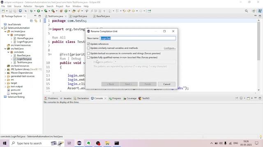Open Windows Start menu
Viewport: 263px width, 147px height.
click(x=5, y=143)
